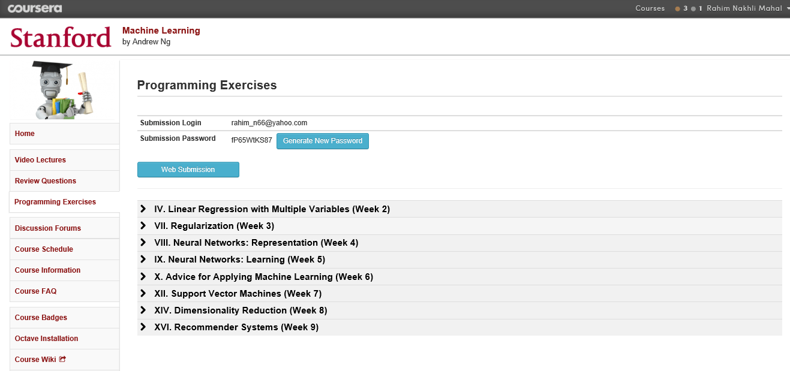This screenshot has height=371, width=790.
Task: Open the Rahim Nakhli Mahal account dropdown
Action: pos(744,8)
